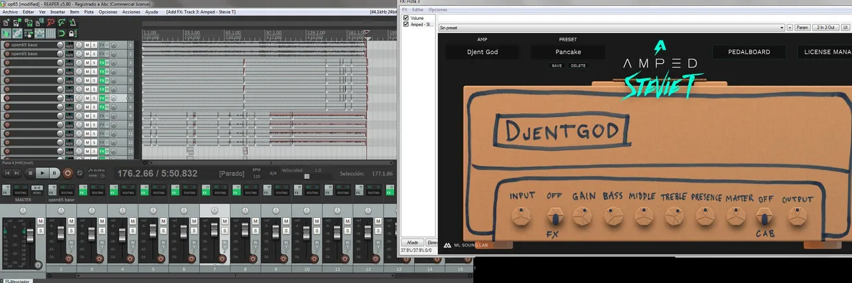Open the Pista menu in REAPER

(x=89, y=12)
